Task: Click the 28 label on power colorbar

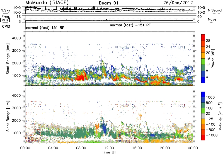Action: [x=208, y=41]
